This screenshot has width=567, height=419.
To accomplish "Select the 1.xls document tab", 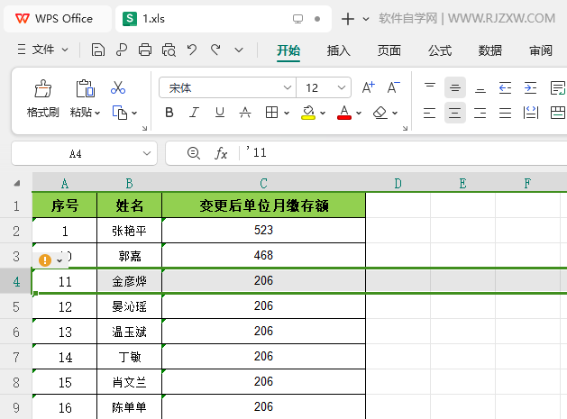I will click(224, 19).
